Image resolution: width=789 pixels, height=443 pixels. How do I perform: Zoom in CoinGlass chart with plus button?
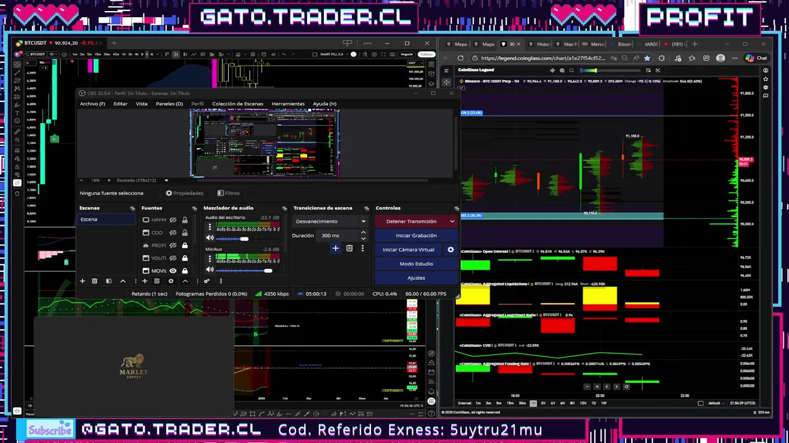(x=597, y=386)
